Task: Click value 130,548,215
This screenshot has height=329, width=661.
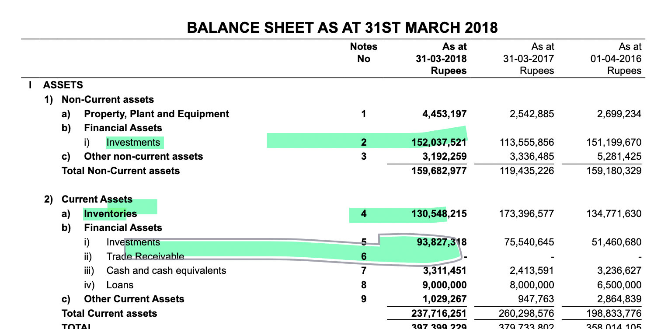Action: 439,214
